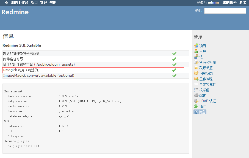This screenshot has height=158, width=249.
Task: Click the 组 group icon in the sidebar
Action: click(x=196, y=57)
